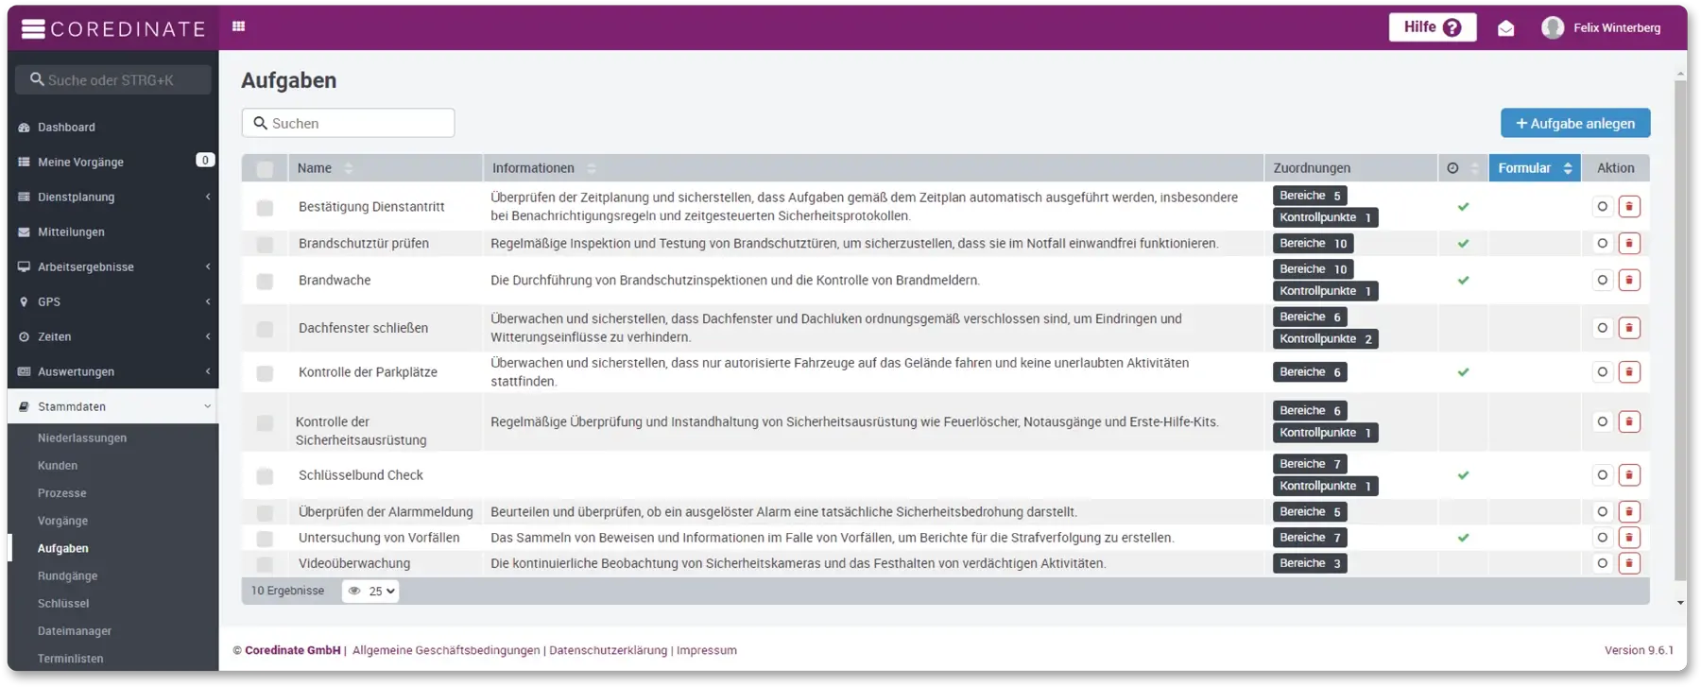
Task: Click Felix Winterberg user avatar
Action: point(1552,27)
